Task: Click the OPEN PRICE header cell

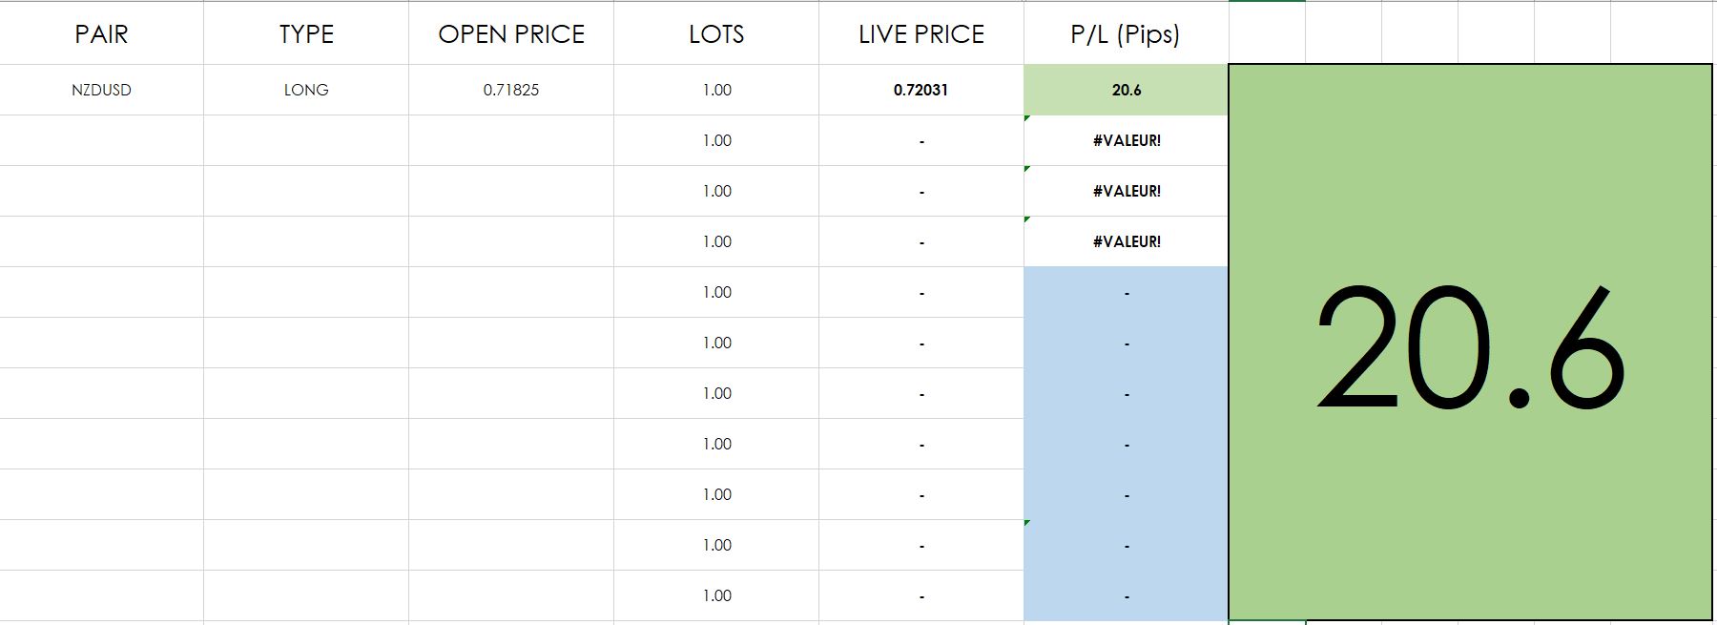Action: 511,34
